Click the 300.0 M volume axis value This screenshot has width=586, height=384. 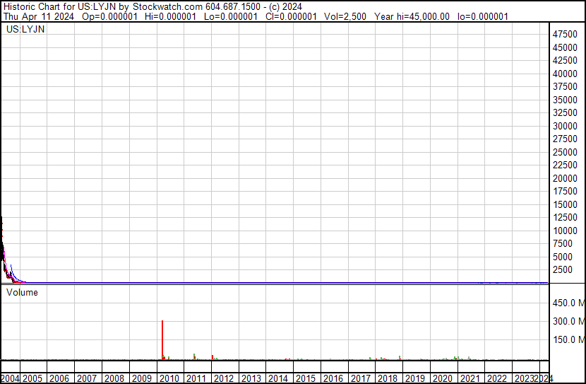tap(568, 321)
